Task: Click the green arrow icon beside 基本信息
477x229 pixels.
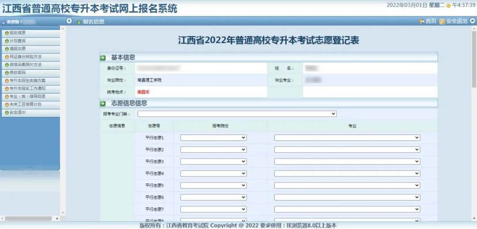Action: [103, 58]
